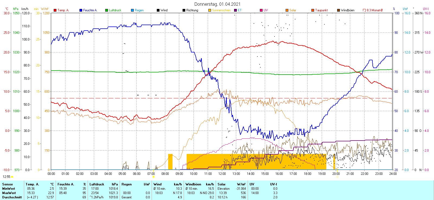
Task: Click the °C axis unit label
Action: click(7, 9)
